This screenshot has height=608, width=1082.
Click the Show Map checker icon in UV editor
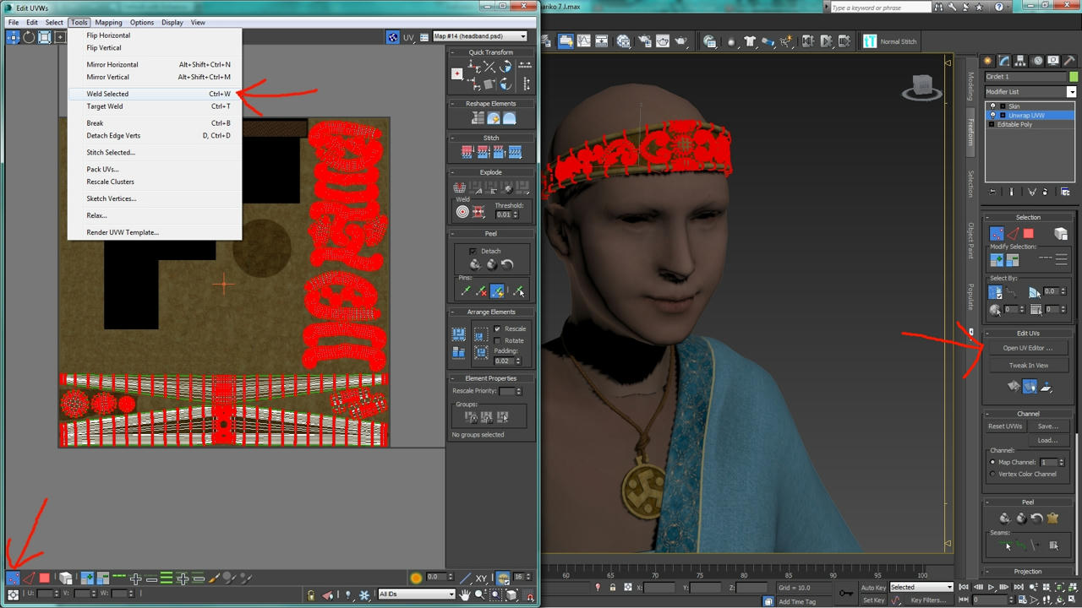392,37
